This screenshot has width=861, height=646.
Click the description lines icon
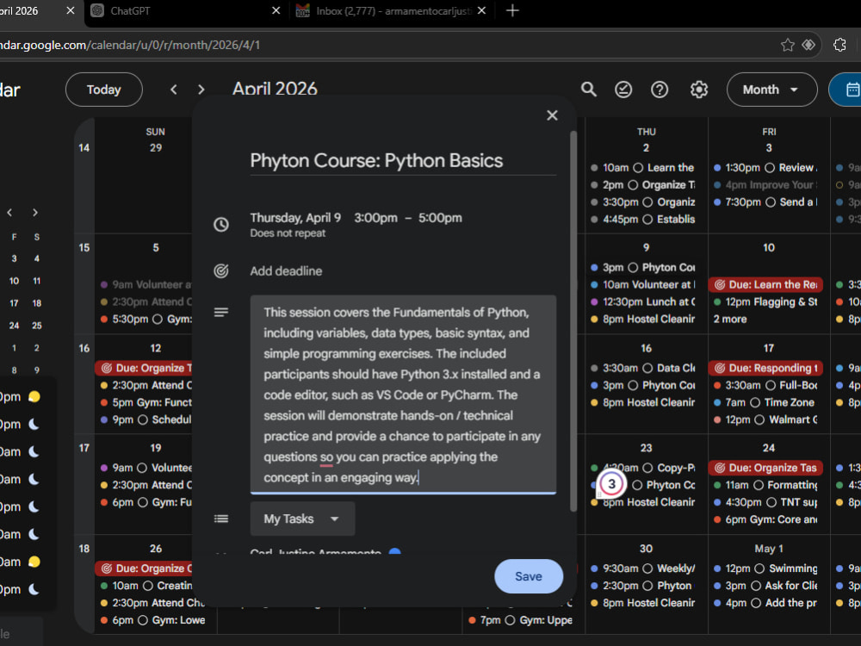click(220, 312)
